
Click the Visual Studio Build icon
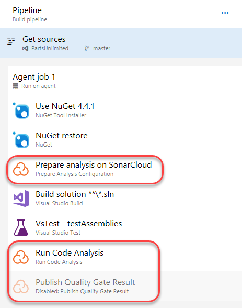[x=21, y=199]
